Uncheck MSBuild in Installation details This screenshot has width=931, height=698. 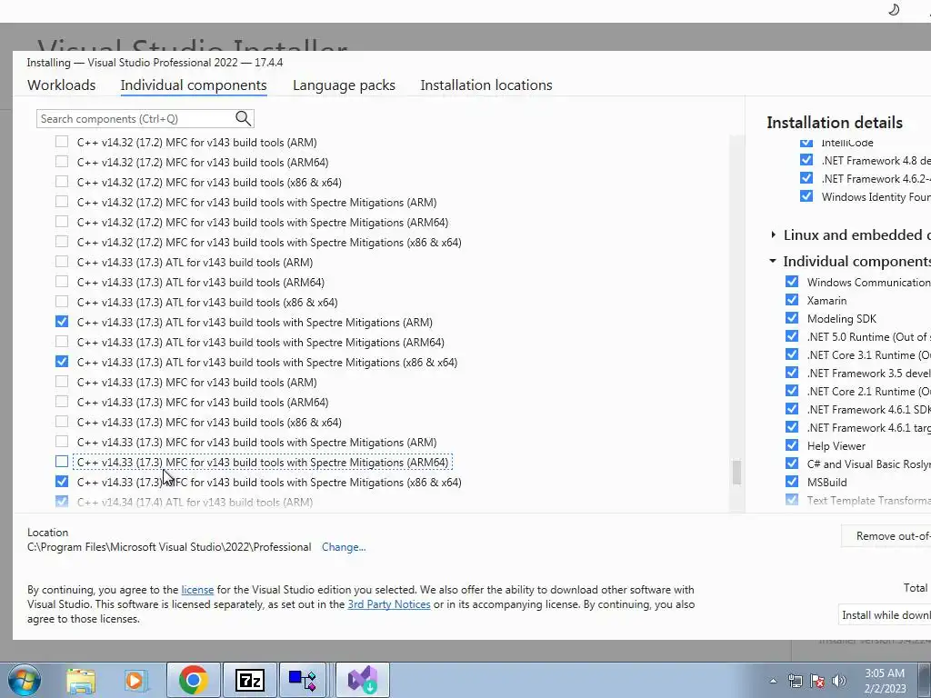[x=792, y=482]
